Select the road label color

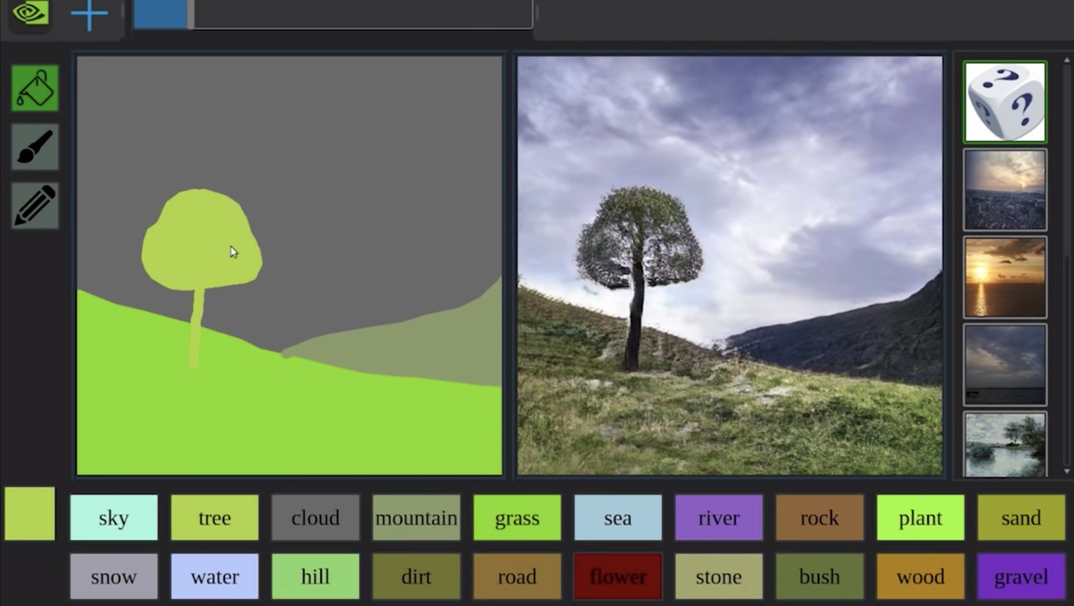click(517, 577)
